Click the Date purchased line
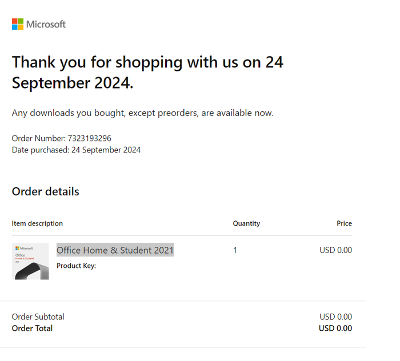The height and width of the screenshot is (361, 400). [76, 150]
